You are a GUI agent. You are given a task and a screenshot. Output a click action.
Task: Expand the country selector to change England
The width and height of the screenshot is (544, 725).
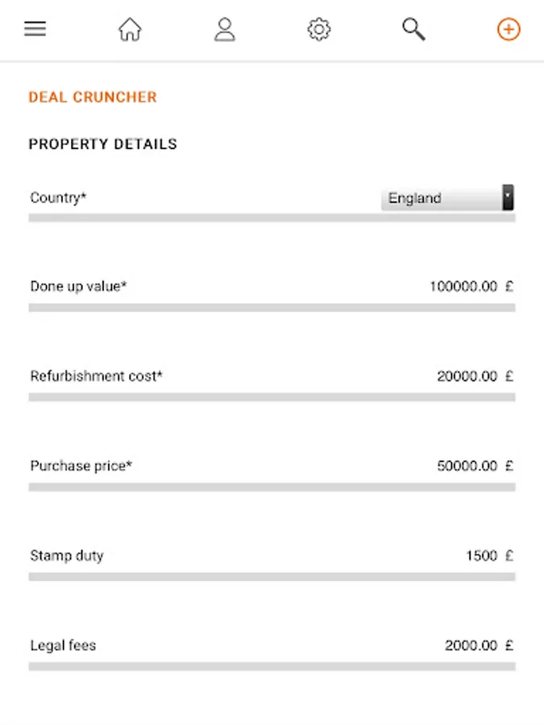[443, 198]
